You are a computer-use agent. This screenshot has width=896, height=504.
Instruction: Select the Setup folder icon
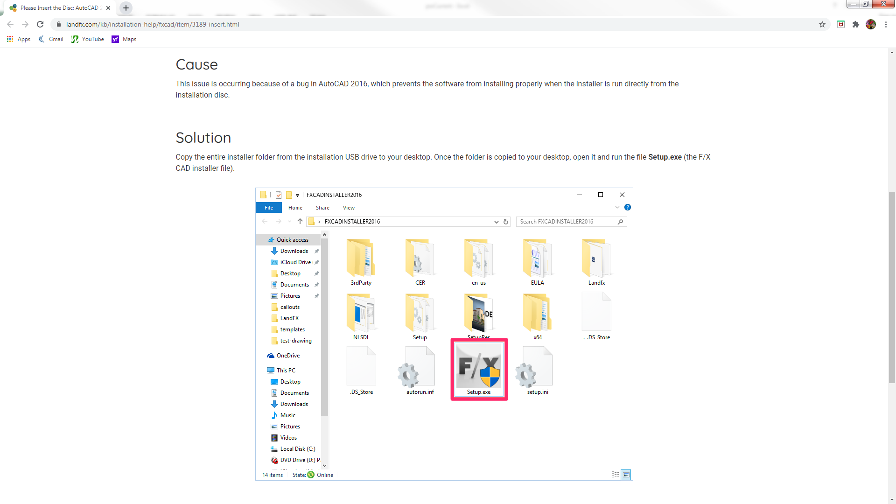tap(420, 312)
